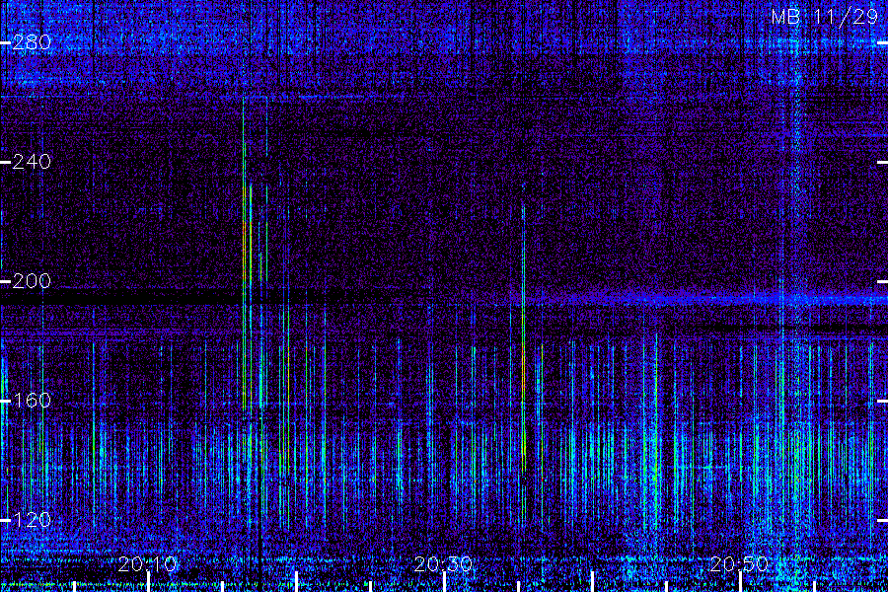The image size is (888, 592).
Task: Click the 20:30 time axis label
Action: 443,564
